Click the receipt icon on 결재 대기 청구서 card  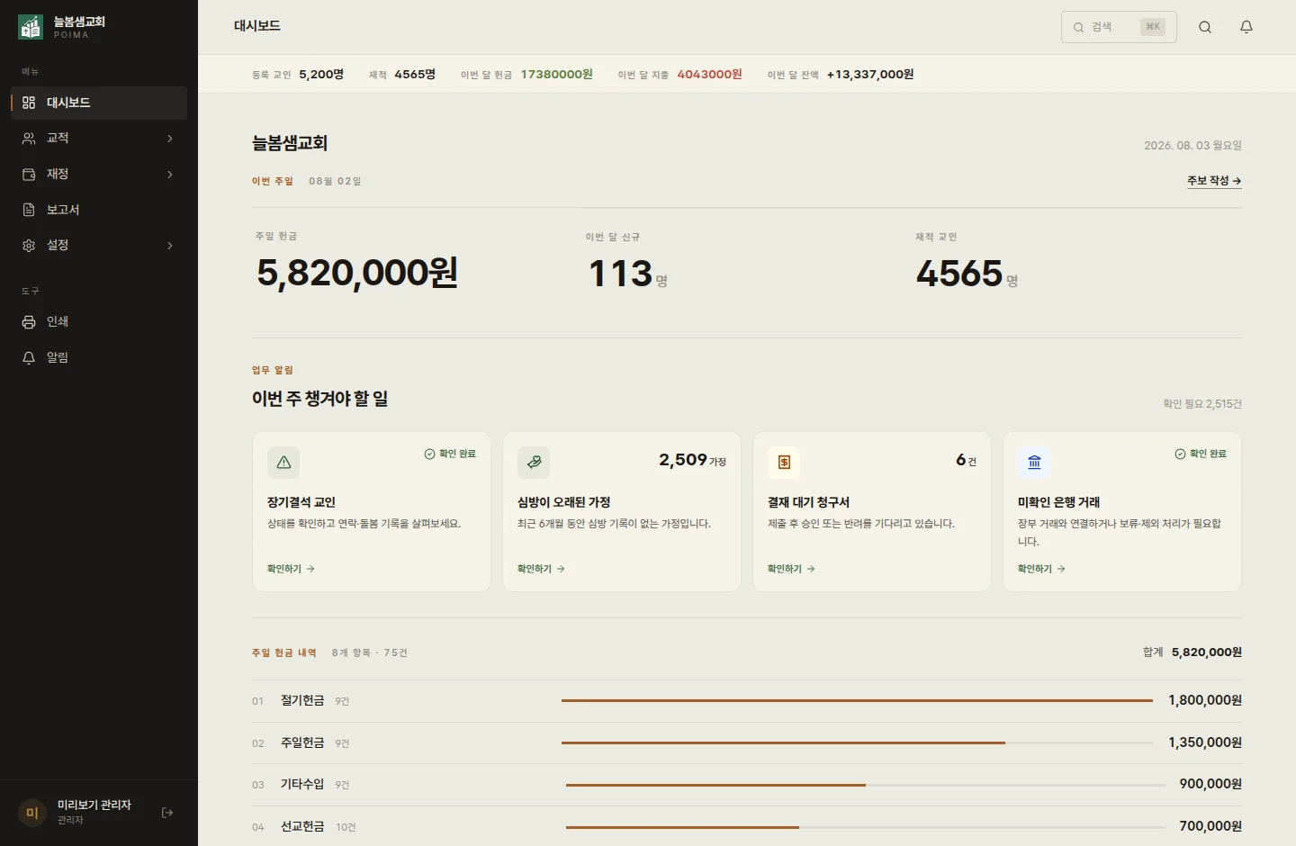tap(784, 463)
